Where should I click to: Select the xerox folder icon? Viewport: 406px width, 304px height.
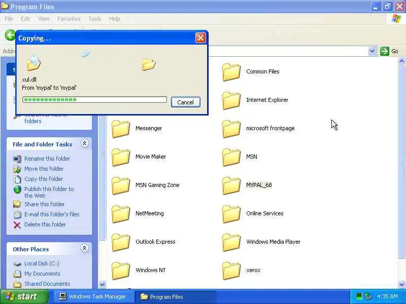pyautogui.click(x=231, y=271)
